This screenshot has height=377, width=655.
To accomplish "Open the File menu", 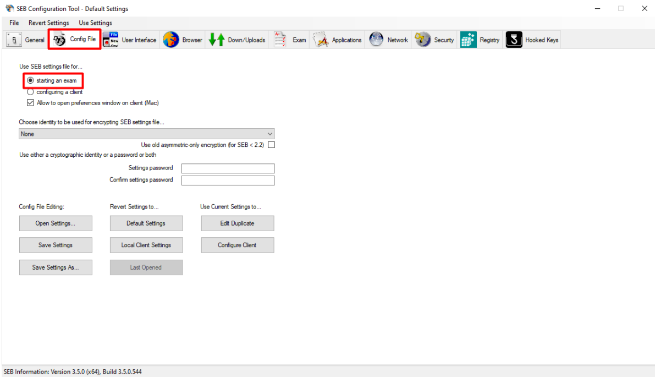I will (14, 23).
